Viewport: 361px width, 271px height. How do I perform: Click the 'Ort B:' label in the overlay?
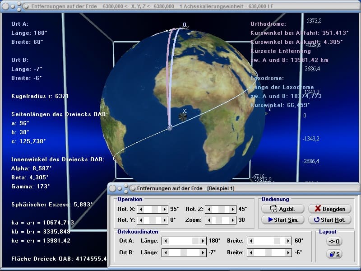(x=20, y=60)
